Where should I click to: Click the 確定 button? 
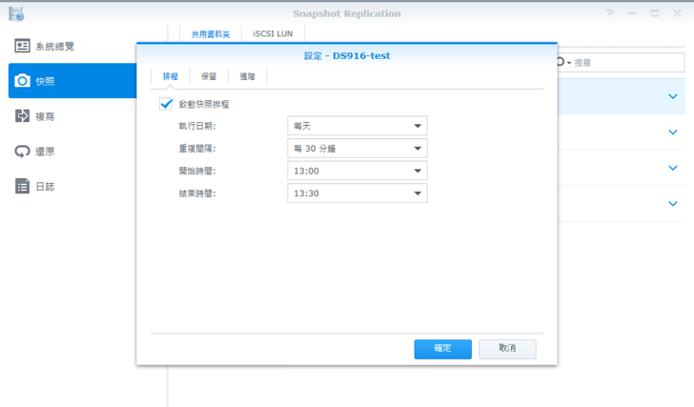tap(442, 349)
